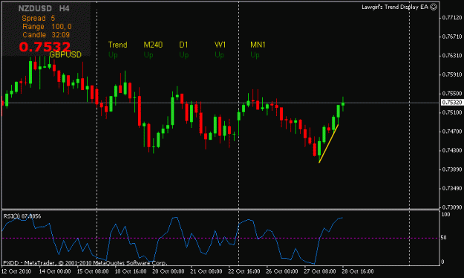The width and height of the screenshot is (464, 278).
Task: Click the Up status under D1
Action: pyautogui.click(x=184, y=55)
